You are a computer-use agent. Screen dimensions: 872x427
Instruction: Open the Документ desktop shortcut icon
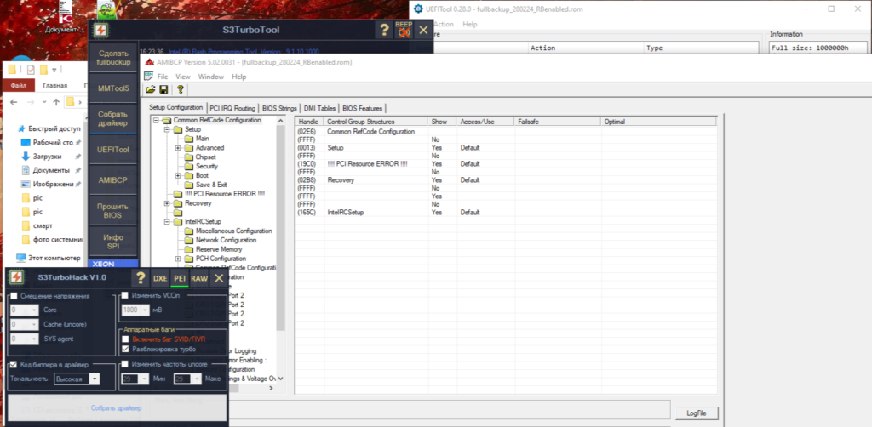pyautogui.click(x=63, y=17)
